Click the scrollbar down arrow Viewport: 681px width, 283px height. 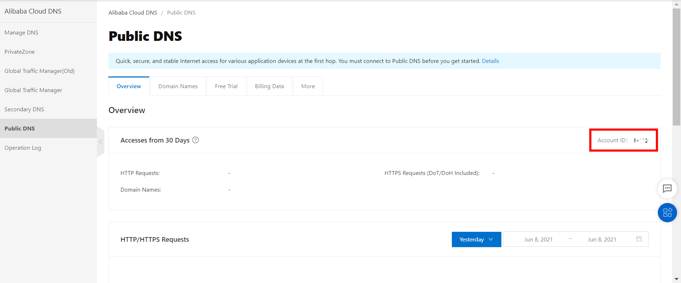click(676, 279)
